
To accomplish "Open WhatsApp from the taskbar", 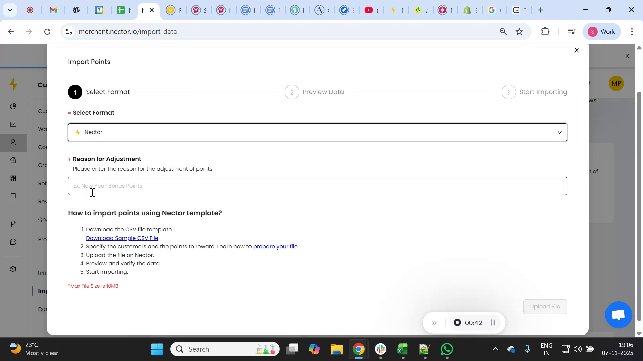I will 447,349.
